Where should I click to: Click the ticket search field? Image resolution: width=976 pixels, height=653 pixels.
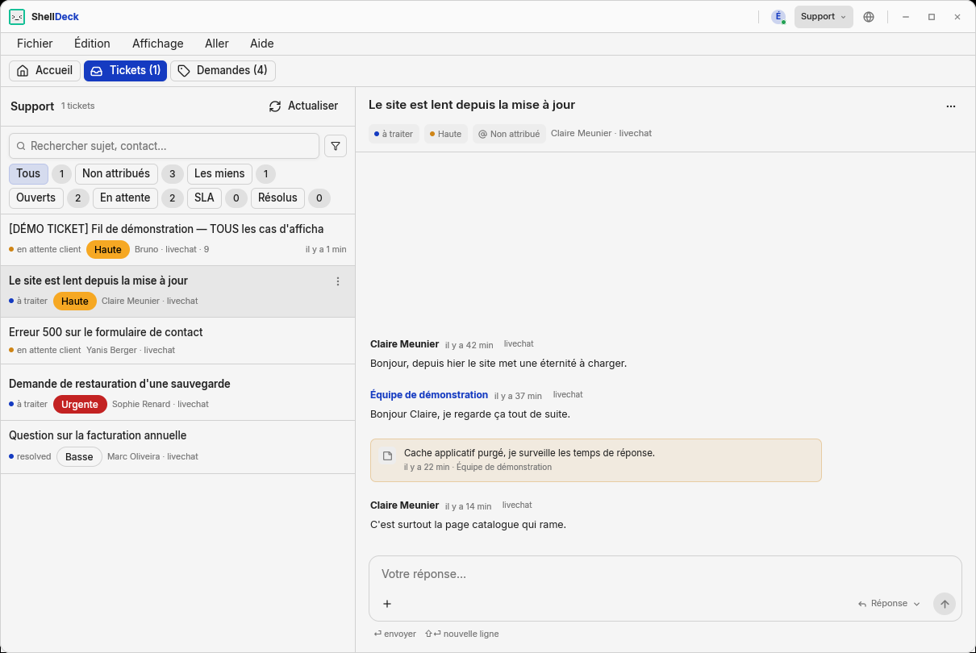[x=164, y=146]
